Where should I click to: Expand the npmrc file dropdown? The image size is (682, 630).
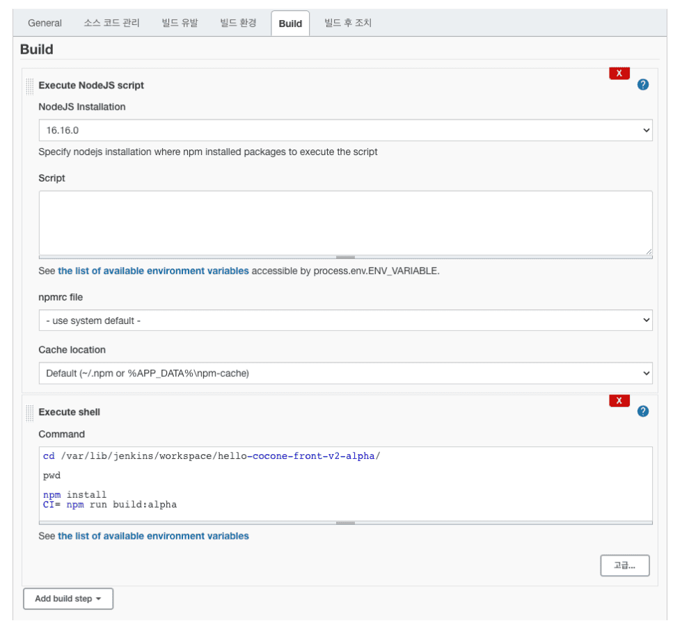tap(345, 320)
